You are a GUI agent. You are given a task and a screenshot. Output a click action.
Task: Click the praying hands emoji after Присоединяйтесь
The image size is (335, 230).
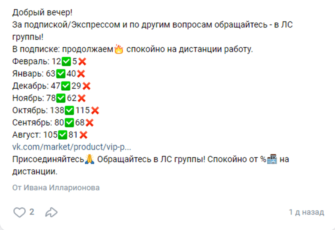[x=90, y=159]
